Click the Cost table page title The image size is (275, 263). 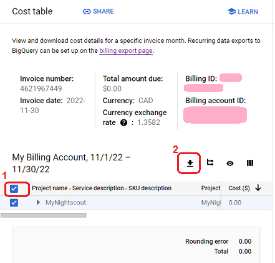32,11
